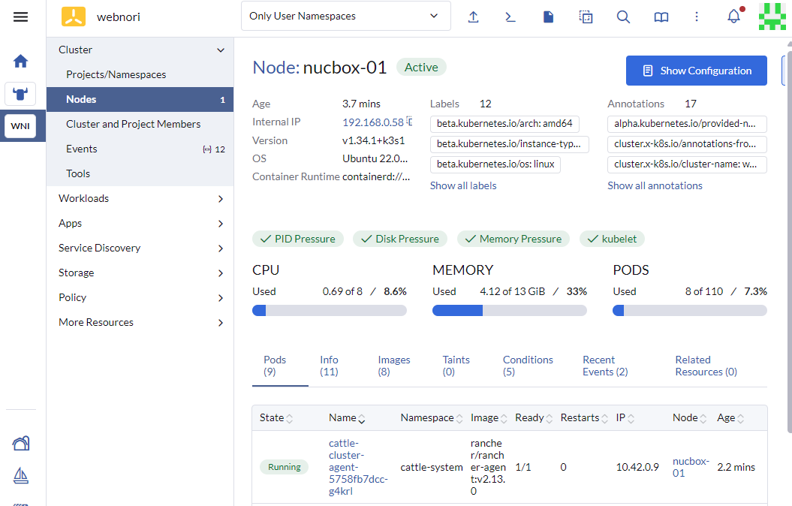Open the resource search magnifier icon
The height and width of the screenshot is (506, 792).
click(x=623, y=17)
